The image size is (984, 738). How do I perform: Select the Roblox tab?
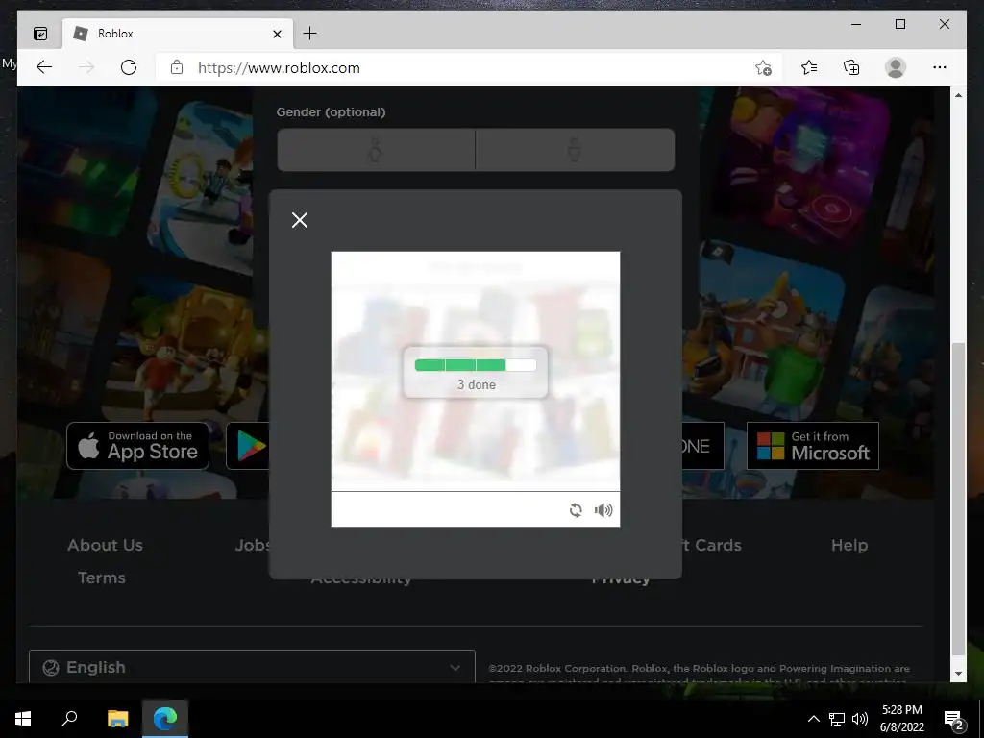click(x=178, y=34)
